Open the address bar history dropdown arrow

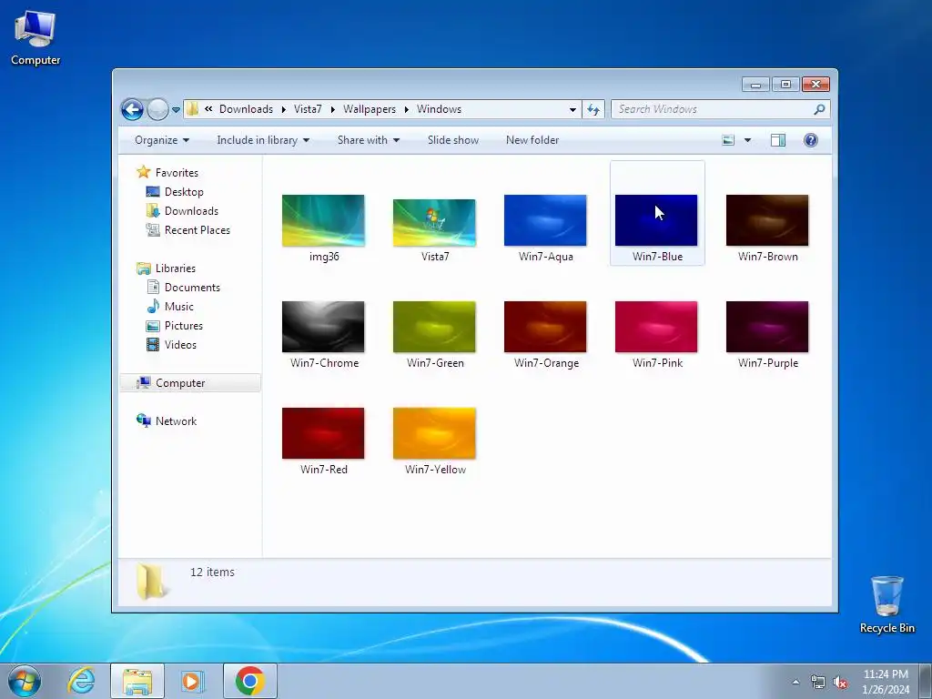click(572, 109)
